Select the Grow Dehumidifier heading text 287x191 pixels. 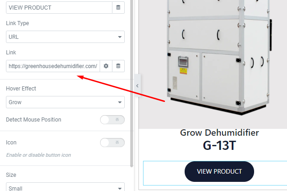pyautogui.click(x=219, y=133)
